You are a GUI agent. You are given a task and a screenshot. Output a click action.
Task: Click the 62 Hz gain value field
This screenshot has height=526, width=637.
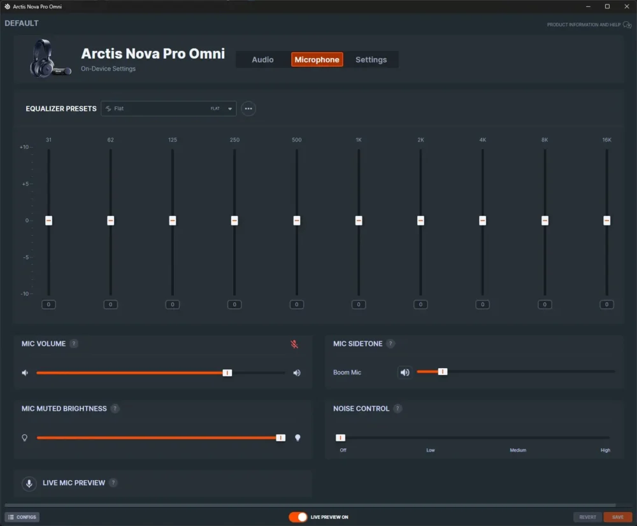[110, 304]
